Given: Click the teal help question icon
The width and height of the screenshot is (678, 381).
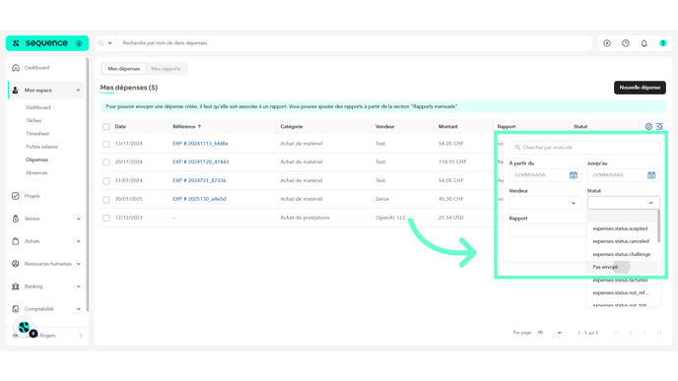Looking at the screenshot, I should 663,43.
